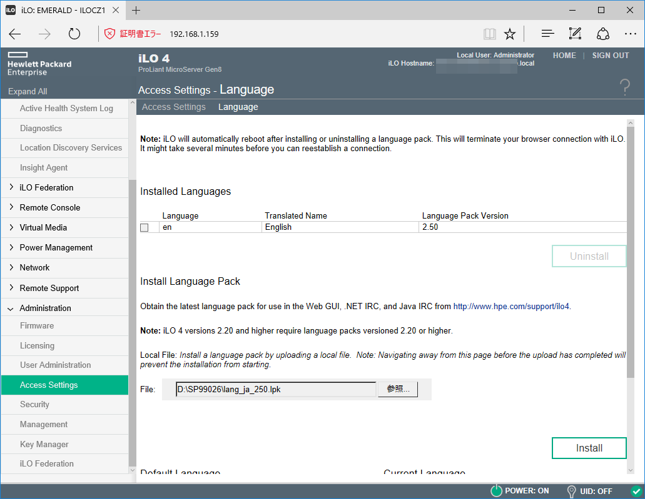Click the Share icon in toolbar
645x499 pixels.
[603, 34]
